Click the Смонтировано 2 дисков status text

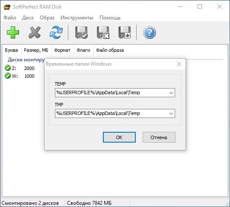(x=30, y=203)
